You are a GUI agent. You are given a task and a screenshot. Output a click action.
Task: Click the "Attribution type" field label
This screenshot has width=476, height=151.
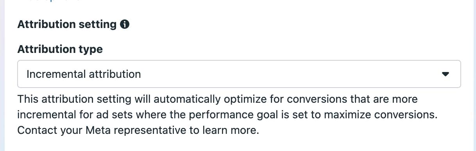tap(60, 49)
